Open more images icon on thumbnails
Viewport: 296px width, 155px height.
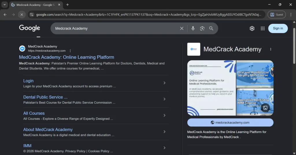[x=265, y=108]
